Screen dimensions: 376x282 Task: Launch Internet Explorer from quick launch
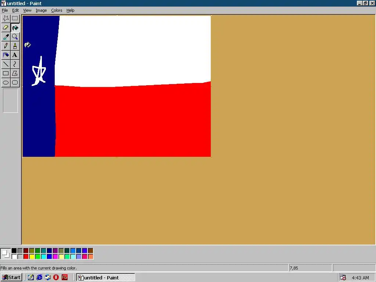click(x=39, y=278)
